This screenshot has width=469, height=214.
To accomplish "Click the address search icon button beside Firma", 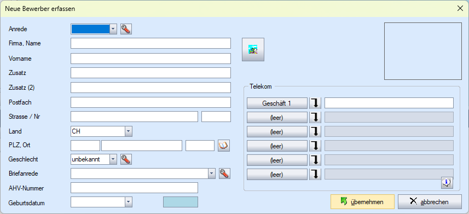I will [x=253, y=50].
